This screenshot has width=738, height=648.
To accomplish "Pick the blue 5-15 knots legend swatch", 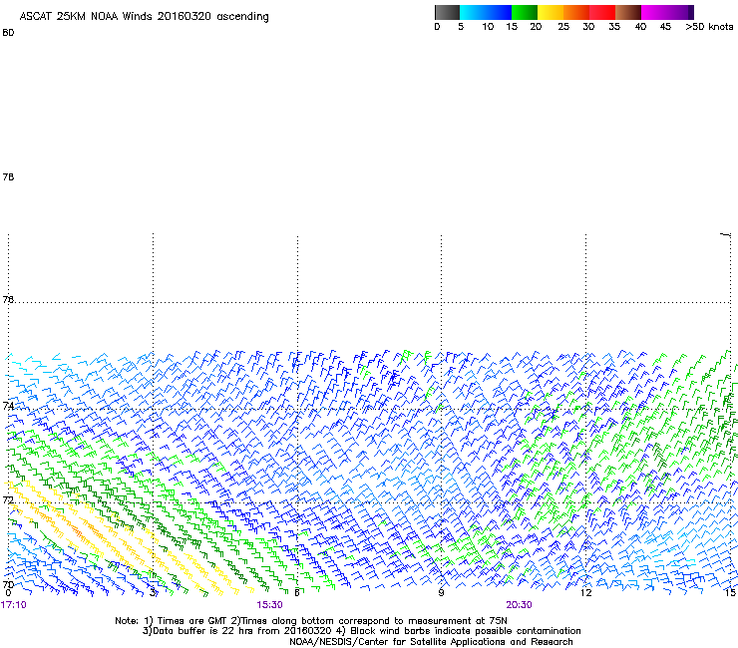I will pos(486,12).
